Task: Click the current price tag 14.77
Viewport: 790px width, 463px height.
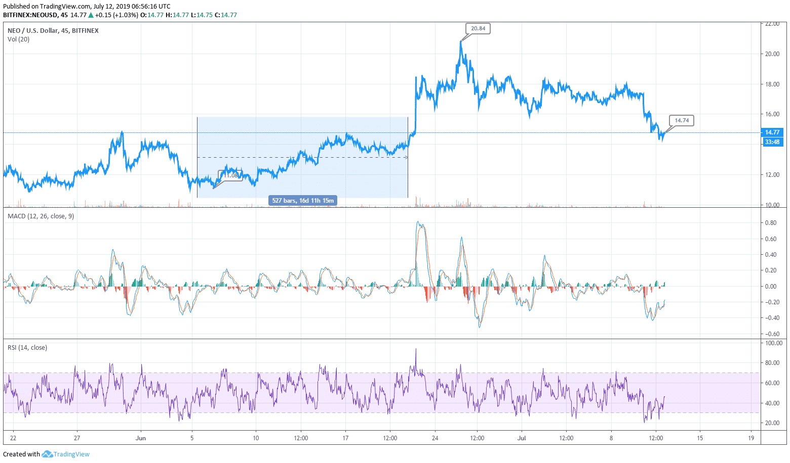Action: point(772,132)
